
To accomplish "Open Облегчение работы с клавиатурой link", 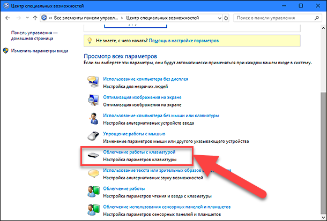I will (x=139, y=152).
